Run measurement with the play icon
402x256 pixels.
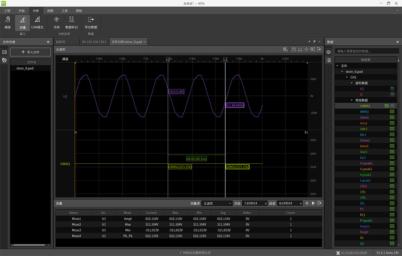click(313, 203)
